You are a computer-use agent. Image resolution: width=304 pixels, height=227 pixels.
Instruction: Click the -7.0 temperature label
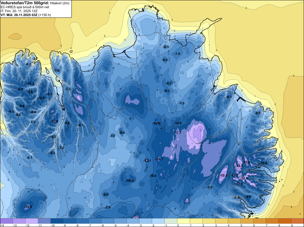177,54
